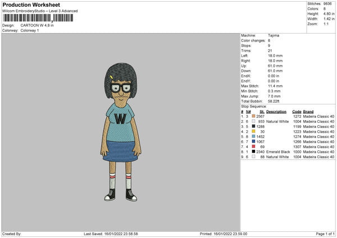The image size is (337, 238).
Task: Click the Height value '4.80 in'
Action: (x=329, y=13)
